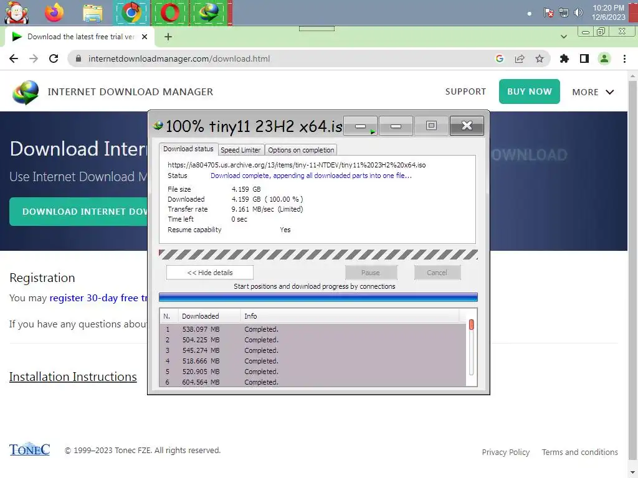This screenshot has width=638, height=478.
Task: Open Terms and conditions link
Action: coord(580,452)
